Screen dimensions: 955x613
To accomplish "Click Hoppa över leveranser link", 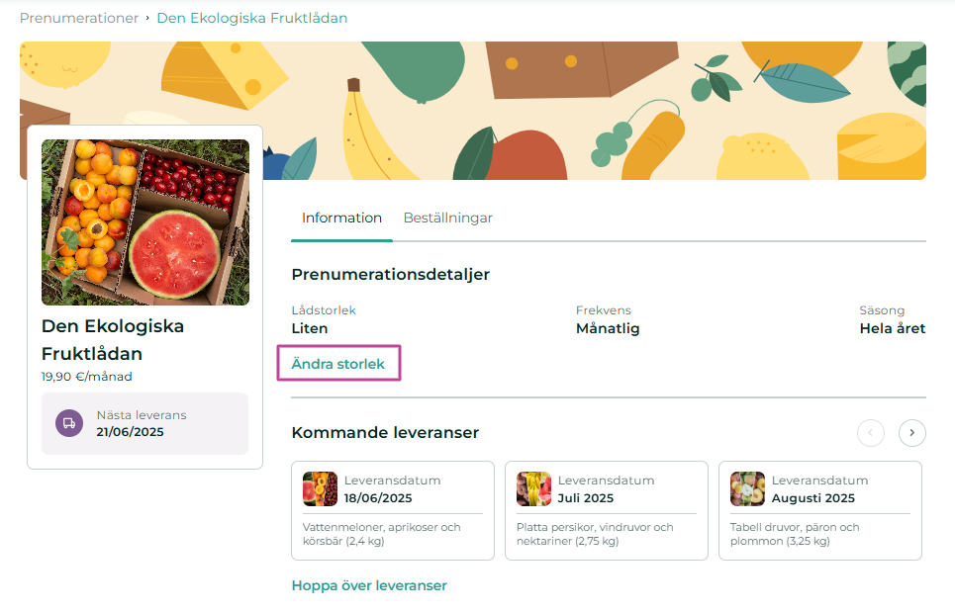I will 369,585.
